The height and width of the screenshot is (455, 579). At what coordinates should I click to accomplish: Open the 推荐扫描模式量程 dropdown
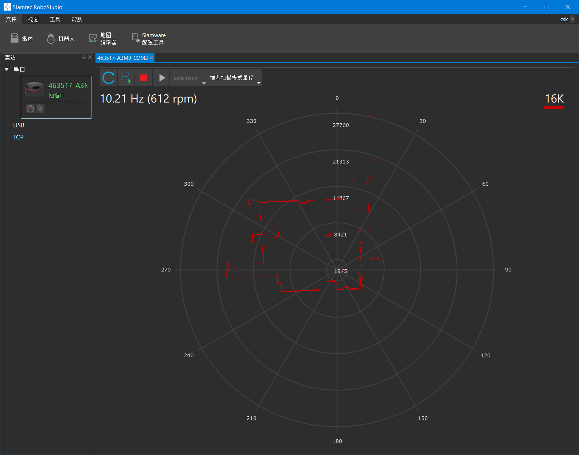234,78
